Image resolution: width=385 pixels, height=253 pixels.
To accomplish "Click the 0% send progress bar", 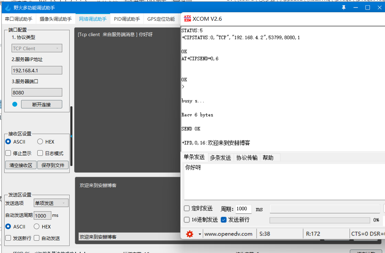I will 320,220.
